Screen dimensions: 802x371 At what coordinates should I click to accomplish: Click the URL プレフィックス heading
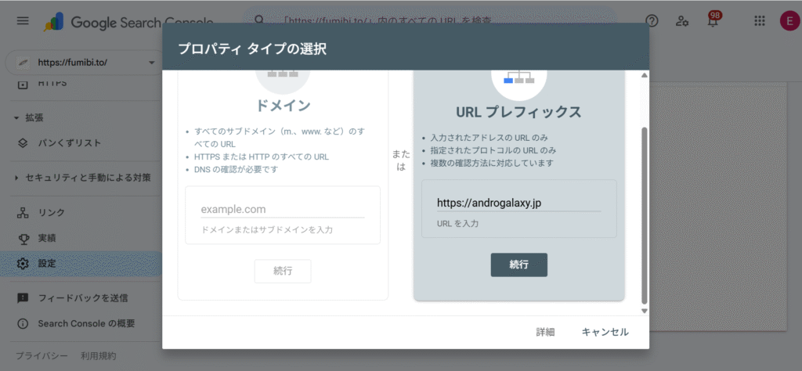(x=518, y=112)
